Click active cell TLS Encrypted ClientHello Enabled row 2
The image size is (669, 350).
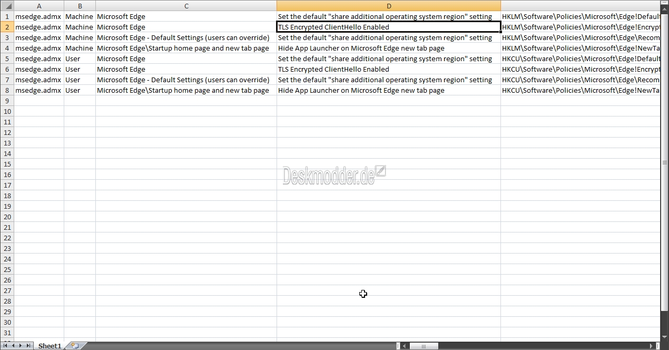[x=389, y=27]
